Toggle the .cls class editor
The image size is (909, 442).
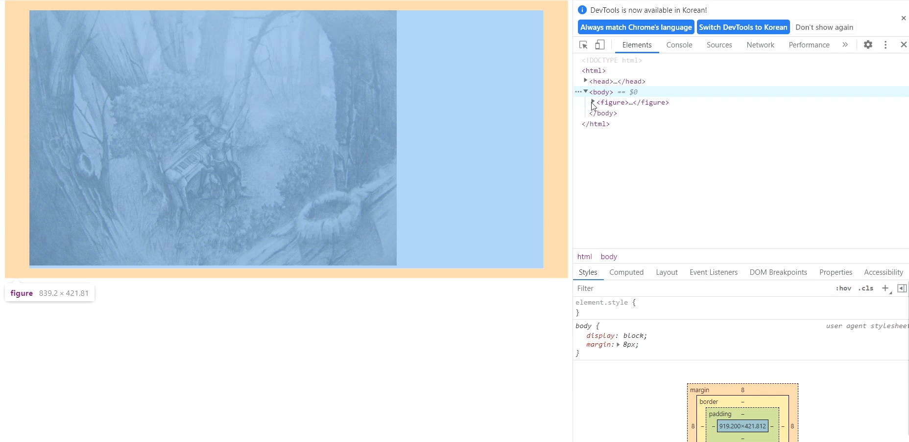coord(865,288)
